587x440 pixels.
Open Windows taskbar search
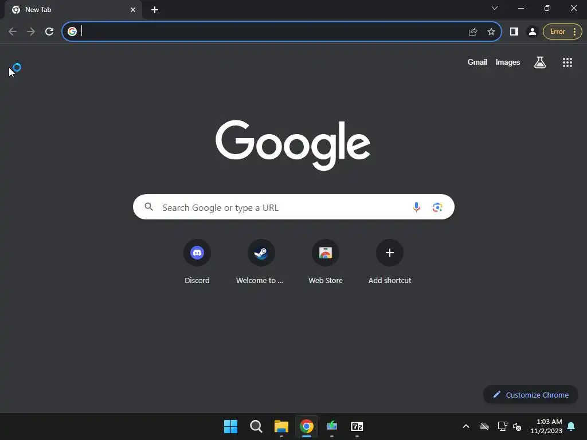256,426
